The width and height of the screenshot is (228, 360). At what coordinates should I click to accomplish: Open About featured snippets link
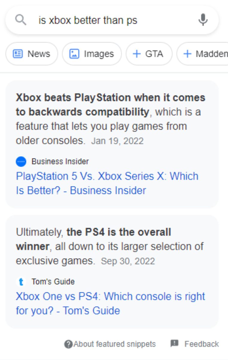tap(115, 344)
